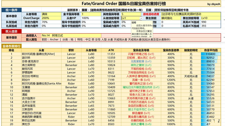Select the Lv65 level for 血斧埃里克

(x=91, y=106)
